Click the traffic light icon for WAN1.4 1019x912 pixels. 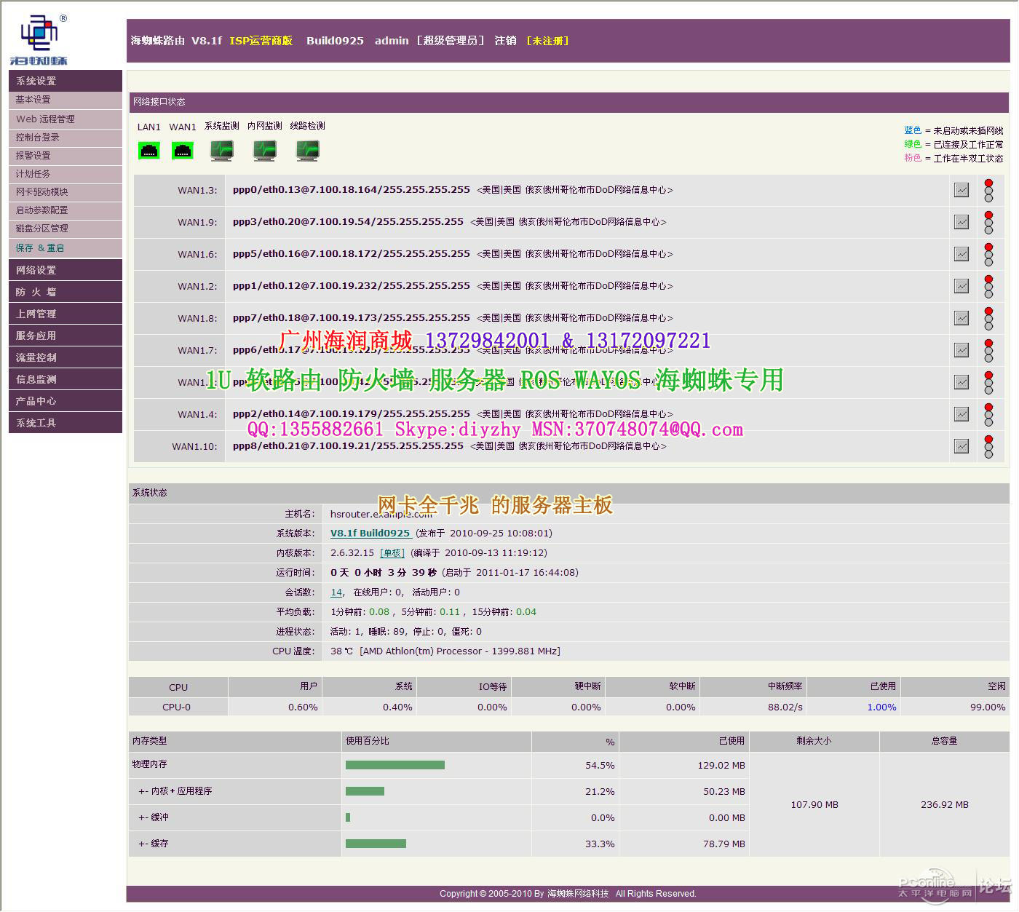pyautogui.click(x=988, y=415)
